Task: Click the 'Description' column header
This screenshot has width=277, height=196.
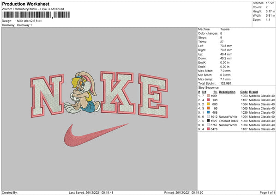Action: pyautogui.click(x=227, y=92)
